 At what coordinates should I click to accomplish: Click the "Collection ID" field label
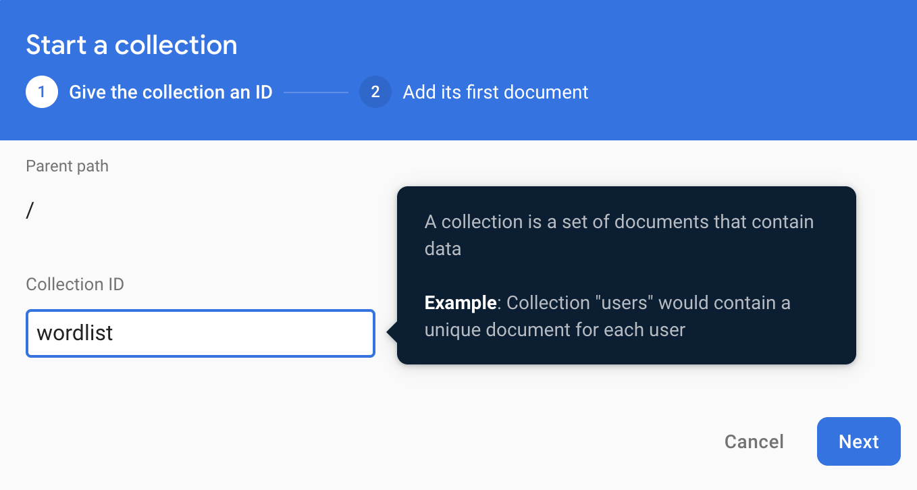75,284
